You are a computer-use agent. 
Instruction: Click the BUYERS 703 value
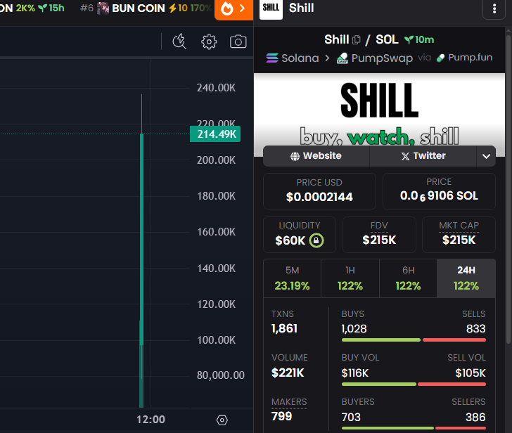pyautogui.click(x=351, y=417)
